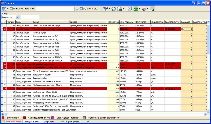Tick the checkbox of batch 163 Арбидол
Image resolution: width=211 pixels, height=124 pixels.
(5, 92)
